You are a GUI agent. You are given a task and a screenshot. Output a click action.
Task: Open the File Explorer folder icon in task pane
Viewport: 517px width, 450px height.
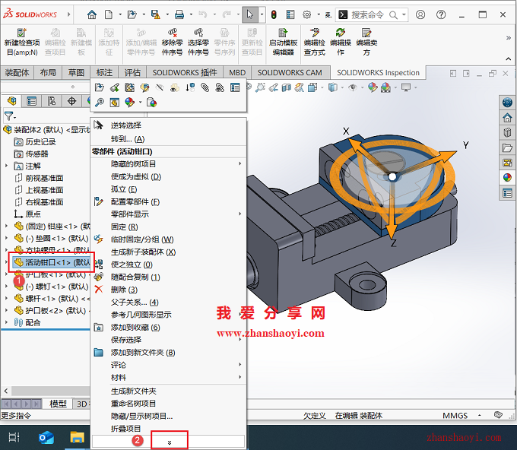click(x=507, y=147)
